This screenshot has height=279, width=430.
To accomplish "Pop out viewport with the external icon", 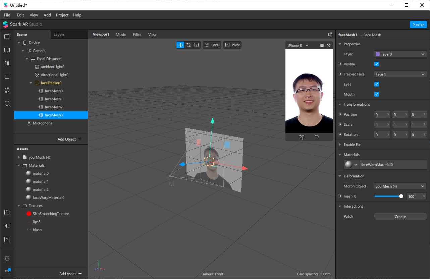I will 330,35.
